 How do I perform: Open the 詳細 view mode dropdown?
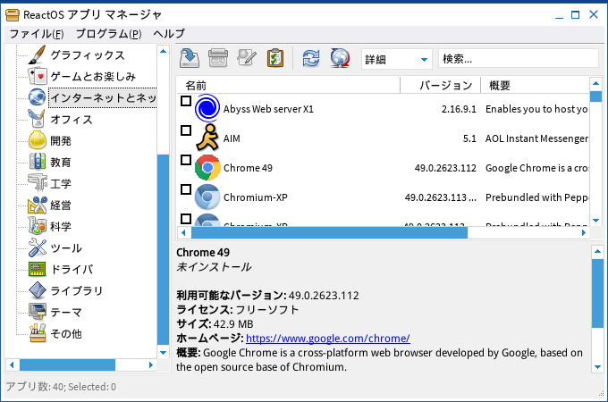397,59
